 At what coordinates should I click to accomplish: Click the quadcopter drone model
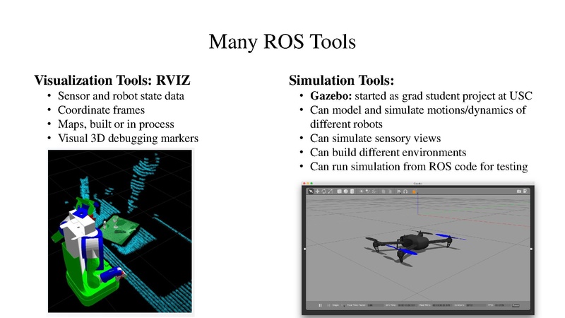[410, 242]
